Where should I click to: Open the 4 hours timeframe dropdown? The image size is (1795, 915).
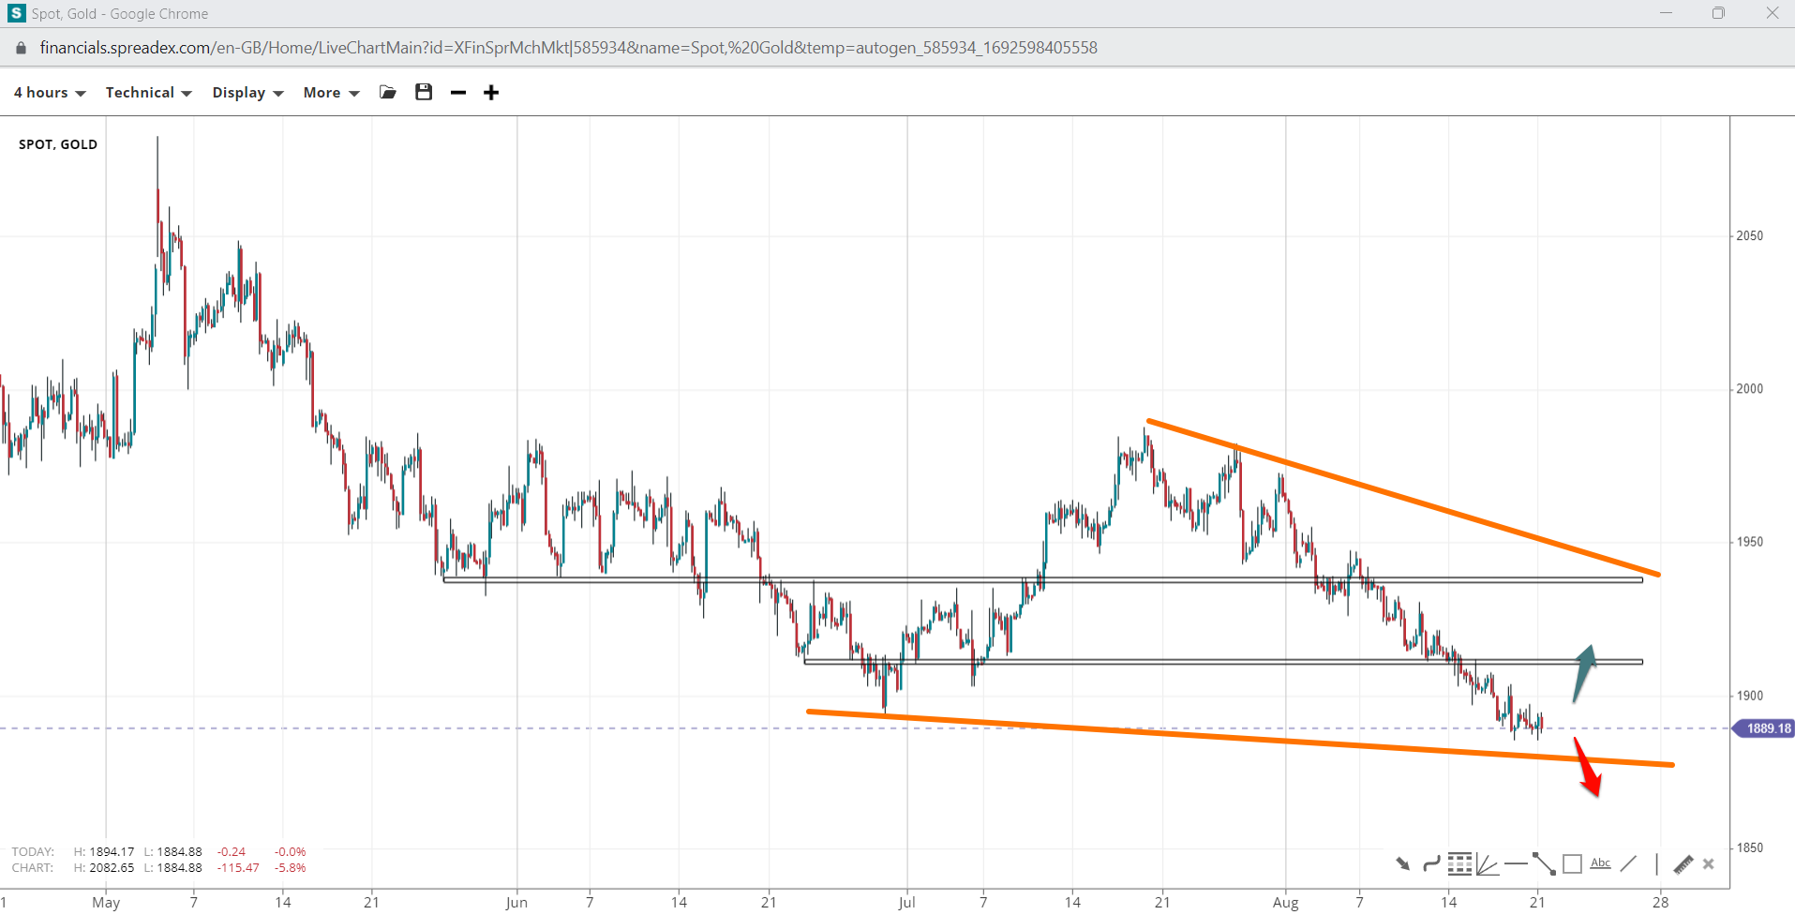[x=50, y=92]
